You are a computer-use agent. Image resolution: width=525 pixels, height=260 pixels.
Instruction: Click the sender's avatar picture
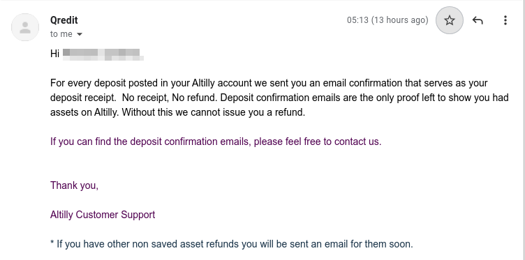pos(25,27)
